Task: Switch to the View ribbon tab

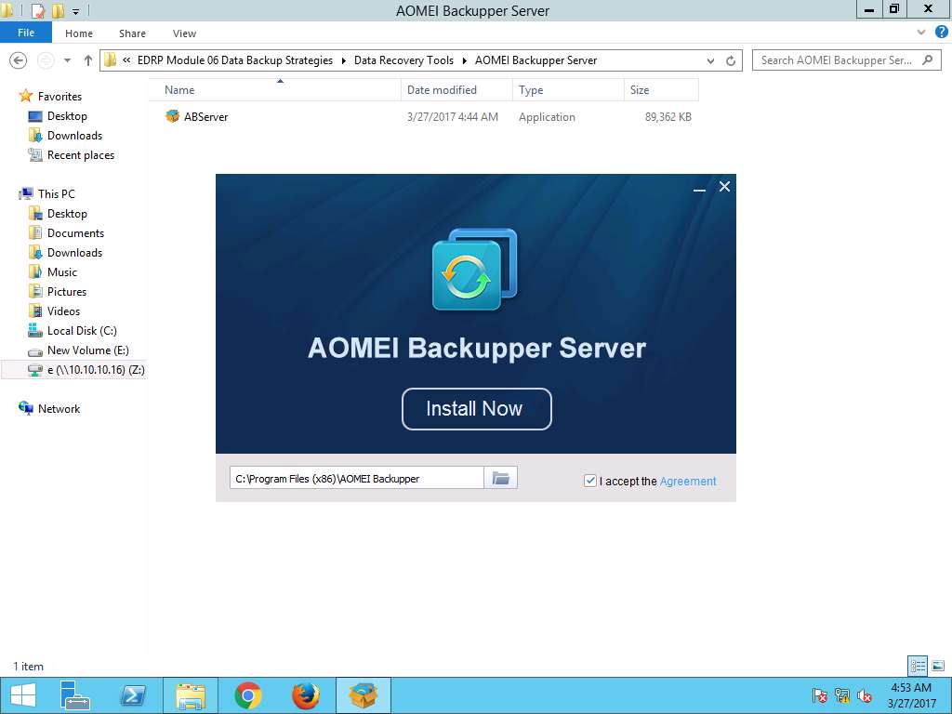Action: 184,33
